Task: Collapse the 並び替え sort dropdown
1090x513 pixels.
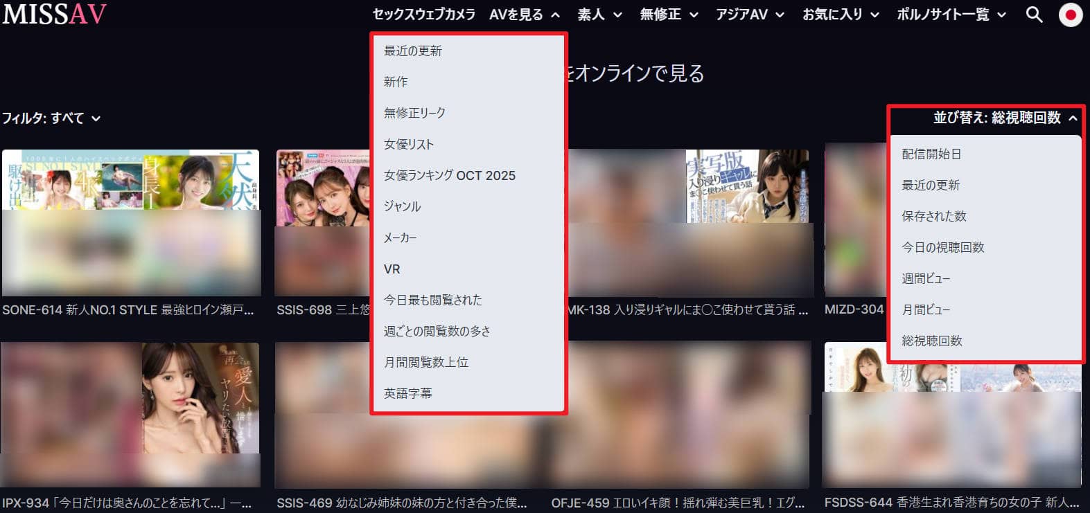Action: click(1005, 118)
